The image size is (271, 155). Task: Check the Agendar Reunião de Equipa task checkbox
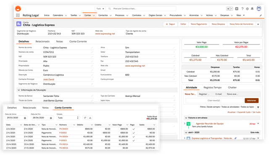tap(193, 124)
